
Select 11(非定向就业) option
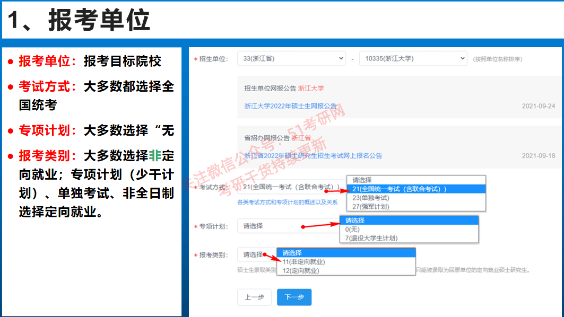click(x=346, y=262)
